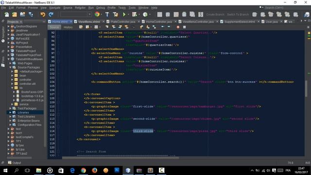Click the Projects tree horizontal scrollbar
The height and width of the screenshot is (175, 311).
pos(19,158)
